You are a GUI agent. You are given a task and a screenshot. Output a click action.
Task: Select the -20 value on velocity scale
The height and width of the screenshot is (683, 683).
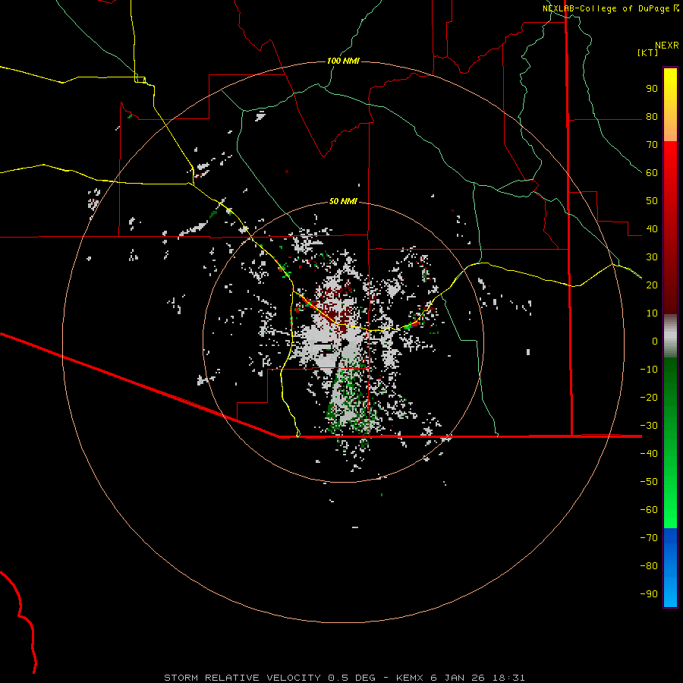(649, 397)
